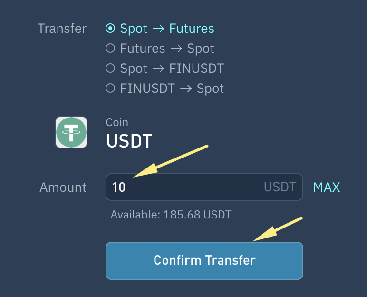Focus the Amount input field
The image size is (367, 297).
[190, 187]
